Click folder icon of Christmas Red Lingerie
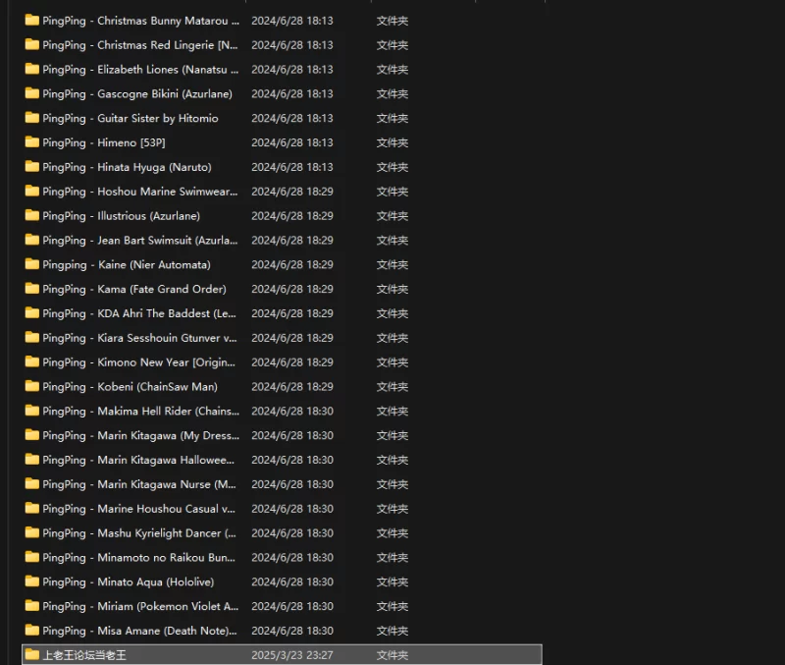 tap(32, 44)
